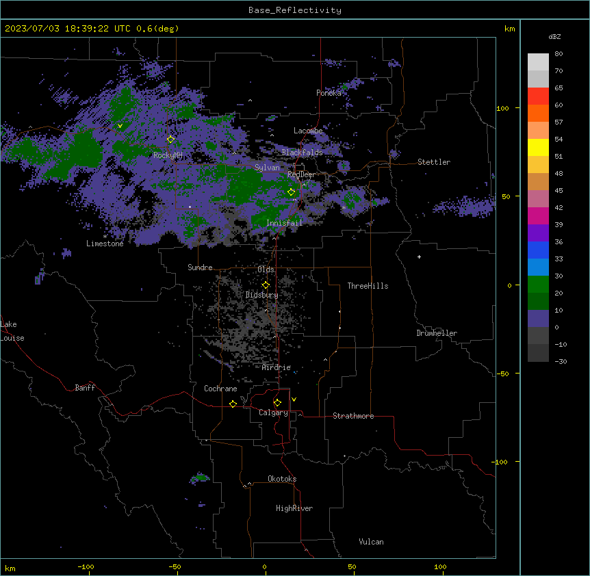The height and width of the screenshot is (576, 590).
Task: Click the green radar echo cell near Okotoks
Action: (200, 478)
